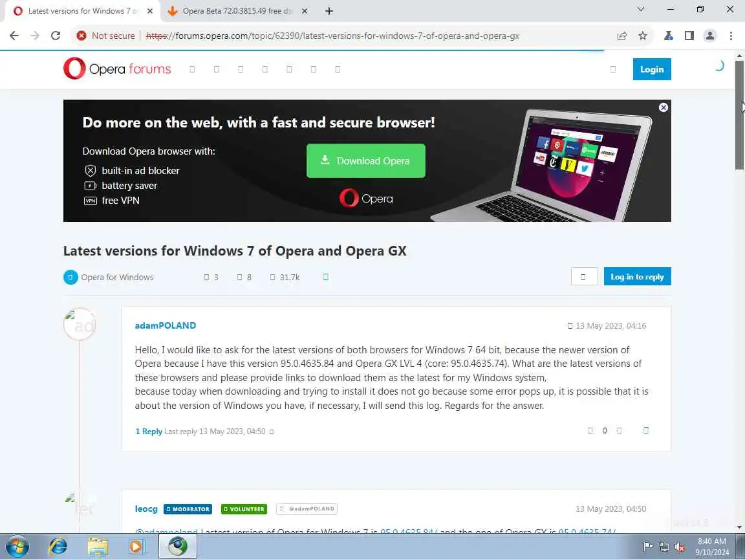Click the taskbar clock showing 8:40 AM
Image resolution: width=745 pixels, height=559 pixels.
click(x=712, y=547)
